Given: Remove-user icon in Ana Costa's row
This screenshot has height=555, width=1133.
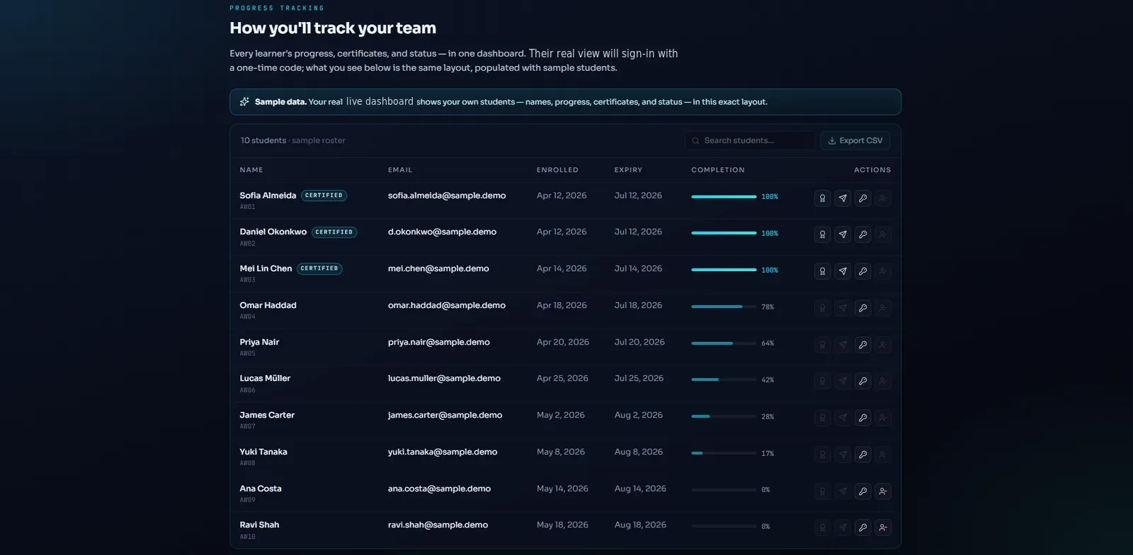Looking at the screenshot, I should 883,491.
